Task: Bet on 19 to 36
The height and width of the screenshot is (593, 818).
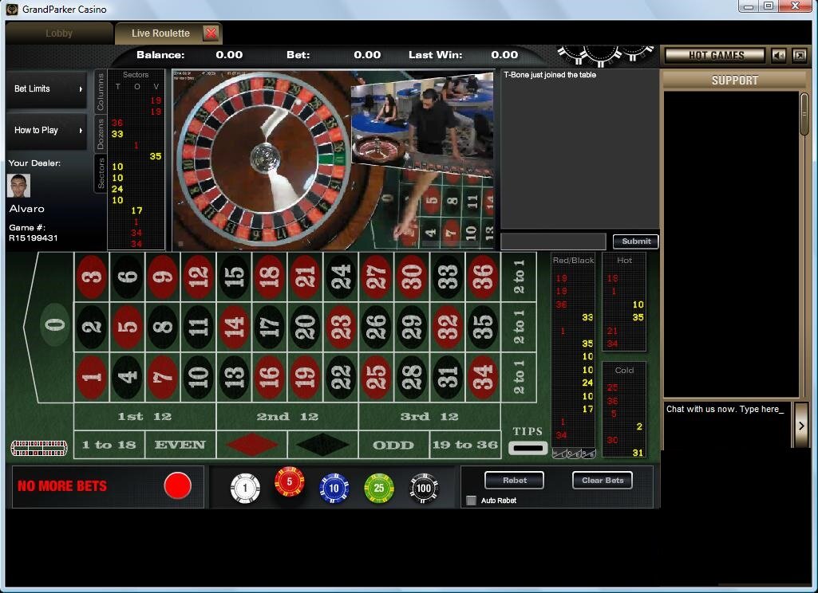Action: coord(464,445)
